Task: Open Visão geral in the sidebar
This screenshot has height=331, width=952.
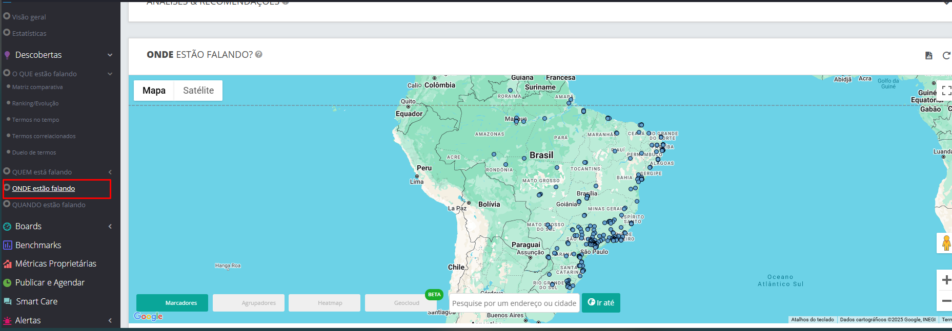Action: 29,17
